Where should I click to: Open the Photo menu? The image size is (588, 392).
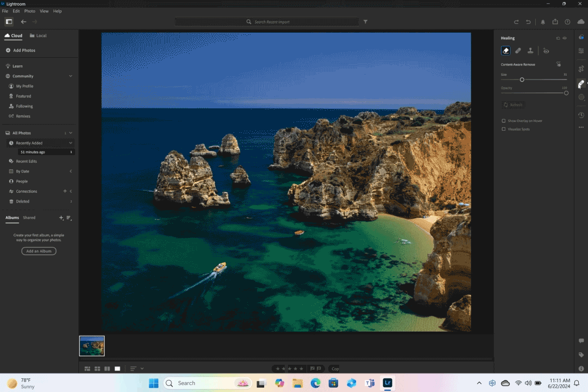tap(30, 11)
